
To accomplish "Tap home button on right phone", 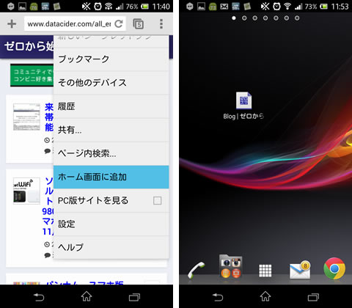I will pyautogui.click(x=265, y=296).
